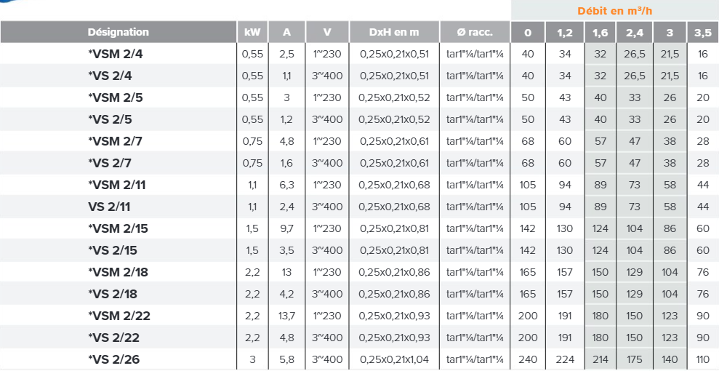This screenshot has height=371, width=719.
Task: Select the 224 value for VS 2/26
Action: [x=565, y=359]
